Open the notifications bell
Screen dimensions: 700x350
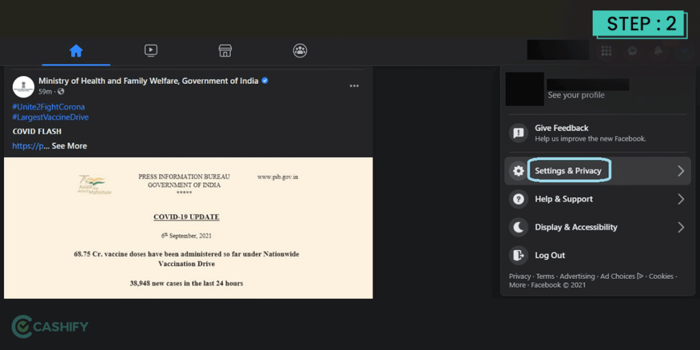658,51
